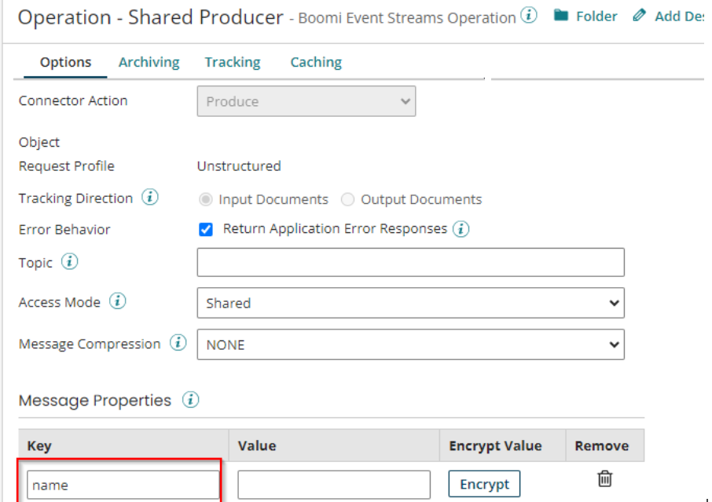Uncheck Return Application Error Responses

pyautogui.click(x=206, y=229)
